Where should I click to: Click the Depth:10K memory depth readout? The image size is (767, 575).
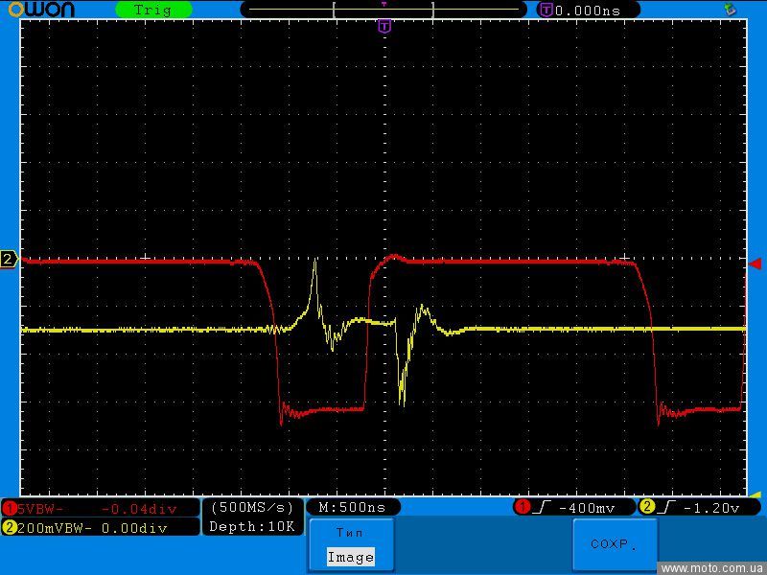pos(252,525)
